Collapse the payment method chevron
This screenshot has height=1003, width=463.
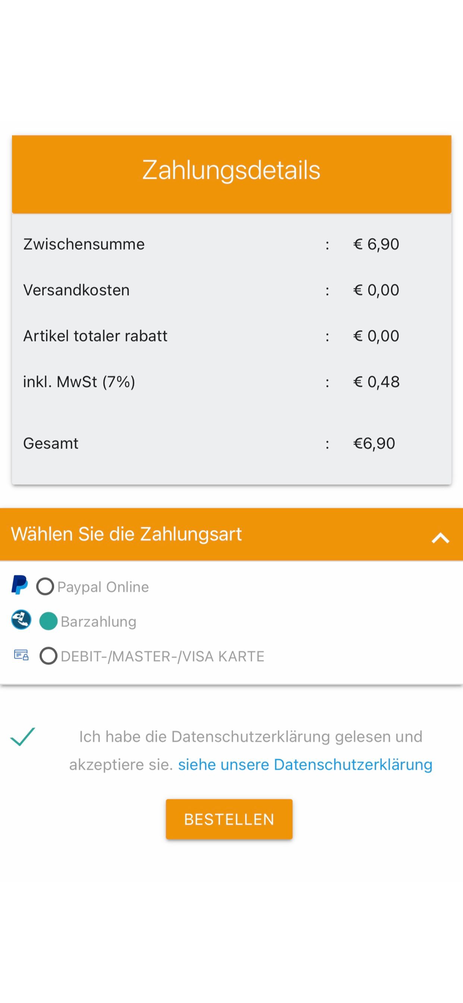pos(440,538)
